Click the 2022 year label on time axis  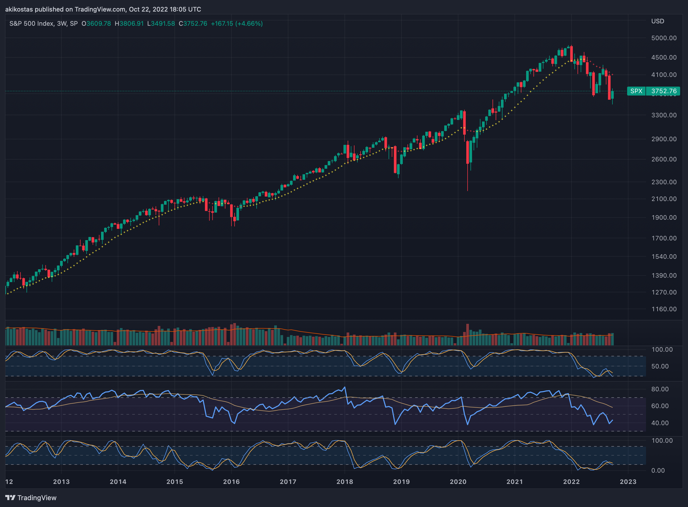pyautogui.click(x=571, y=482)
